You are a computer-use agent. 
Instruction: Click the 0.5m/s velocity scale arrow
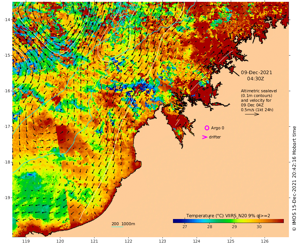pos(252,114)
